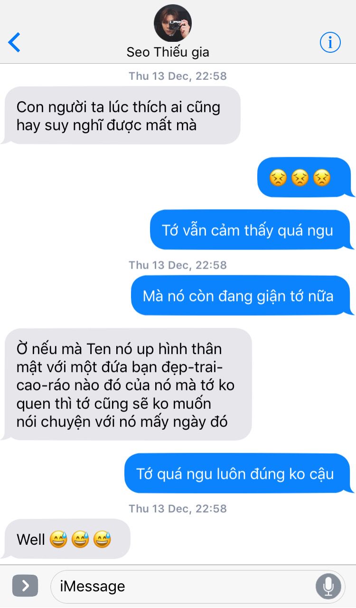Tap the top 'Thu 13 Dec, 22:58' timestamp
The height and width of the screenshot is (608, 356).
point(178,76)
